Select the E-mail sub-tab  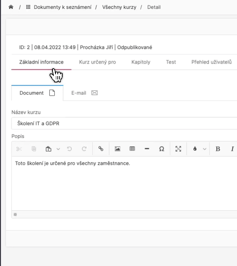coord(84,93)
